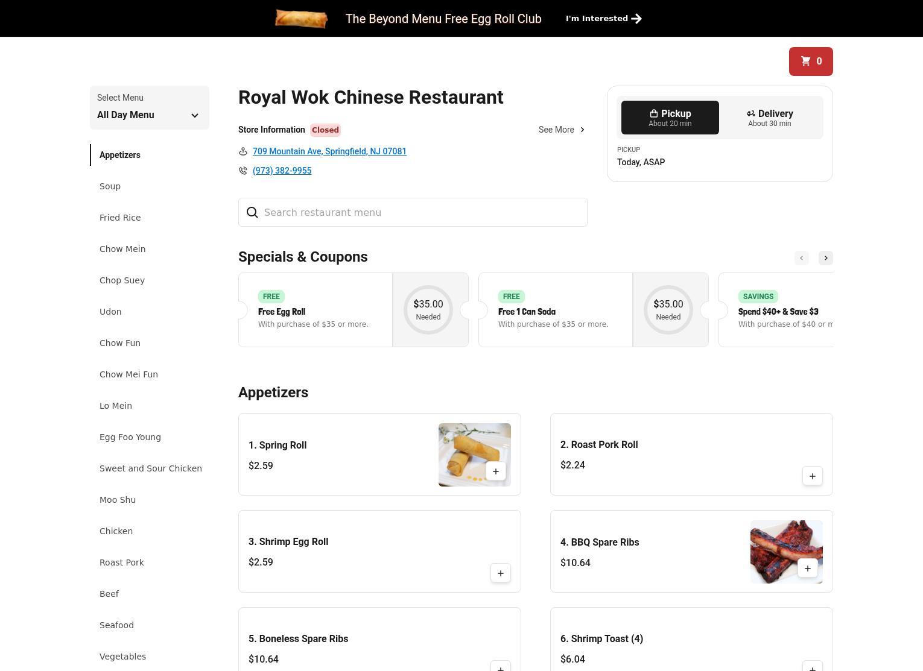Open the 1. Spring Roll item
This screenshot has height=671, width=923.
pyautogui.click(x=379, y=455)
